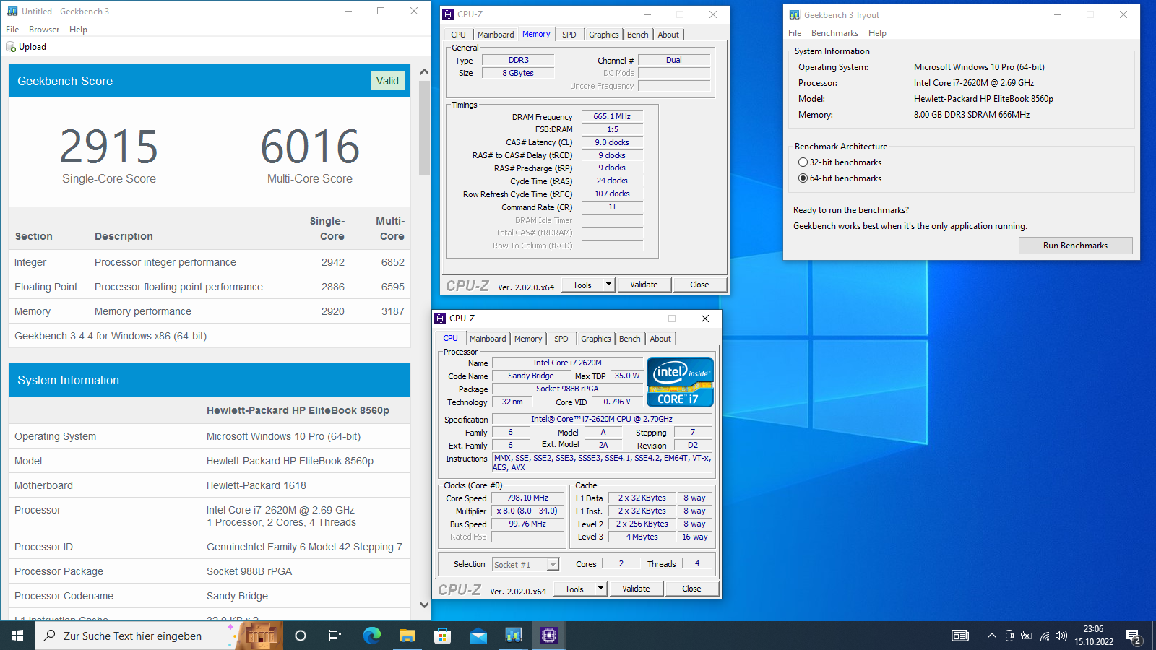The image size is (1156, 650).
Task: Click Geekbench results scrollbar down arrow
Action: click(424, 605)
